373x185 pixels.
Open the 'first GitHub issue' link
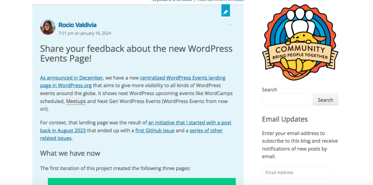(155, 130)
